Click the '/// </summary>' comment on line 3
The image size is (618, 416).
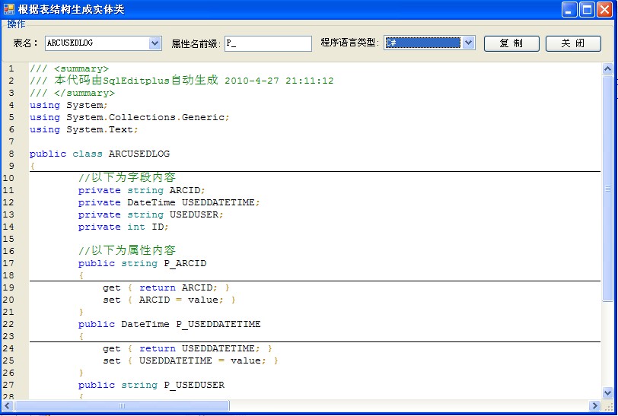(72, 93)
